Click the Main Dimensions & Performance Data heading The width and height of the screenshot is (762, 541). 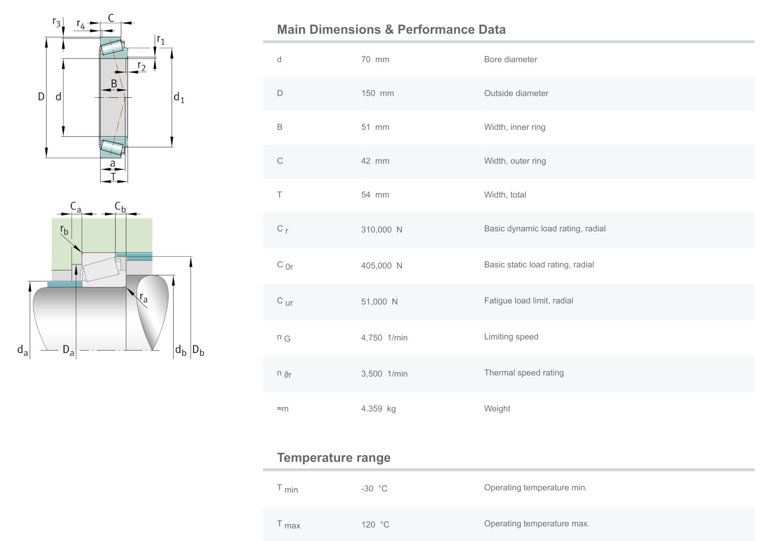[x=391, y=30]
